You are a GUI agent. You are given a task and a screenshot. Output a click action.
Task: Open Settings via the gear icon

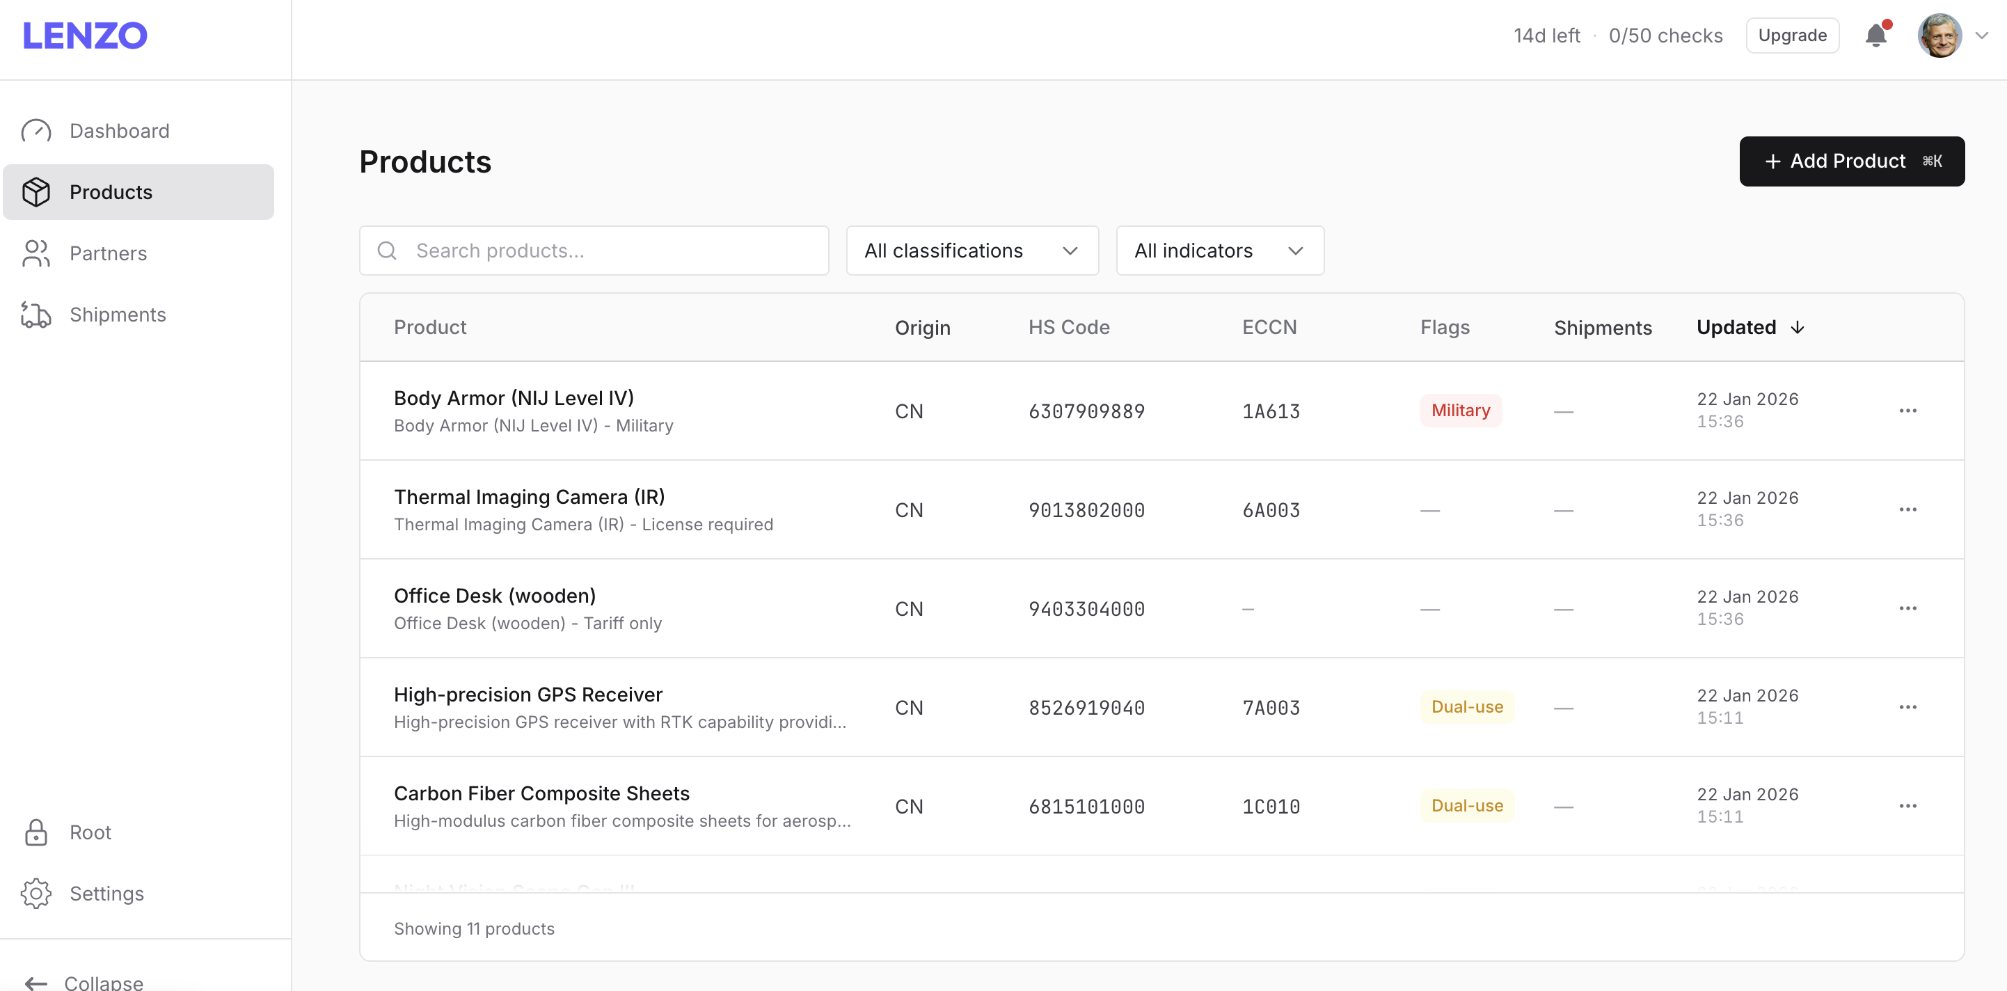pyautogui.click(x=37, y=894)
